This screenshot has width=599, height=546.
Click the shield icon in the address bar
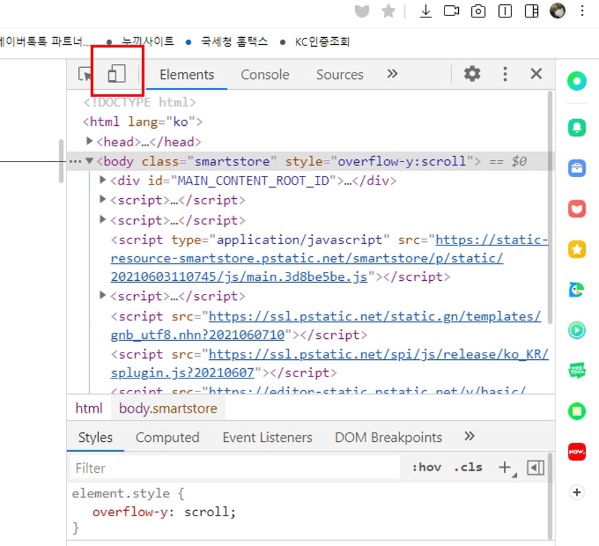pos(362,11)
